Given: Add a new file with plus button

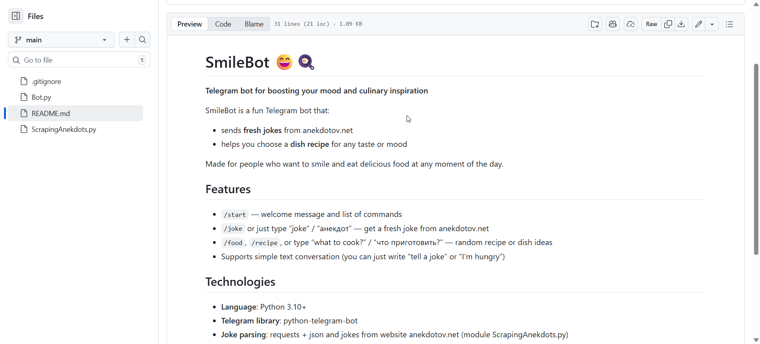Looking at the screenshot, I should click(127, 40).
